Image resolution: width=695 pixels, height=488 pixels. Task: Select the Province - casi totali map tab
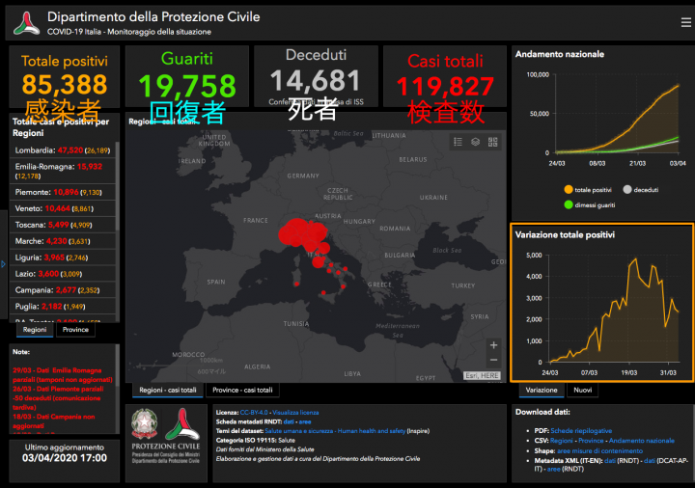click(x=243, y=391)
